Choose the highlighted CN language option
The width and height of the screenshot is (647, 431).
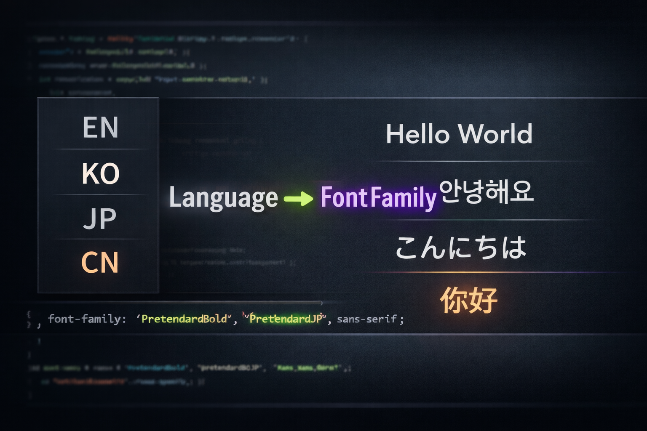click(100, 263)
